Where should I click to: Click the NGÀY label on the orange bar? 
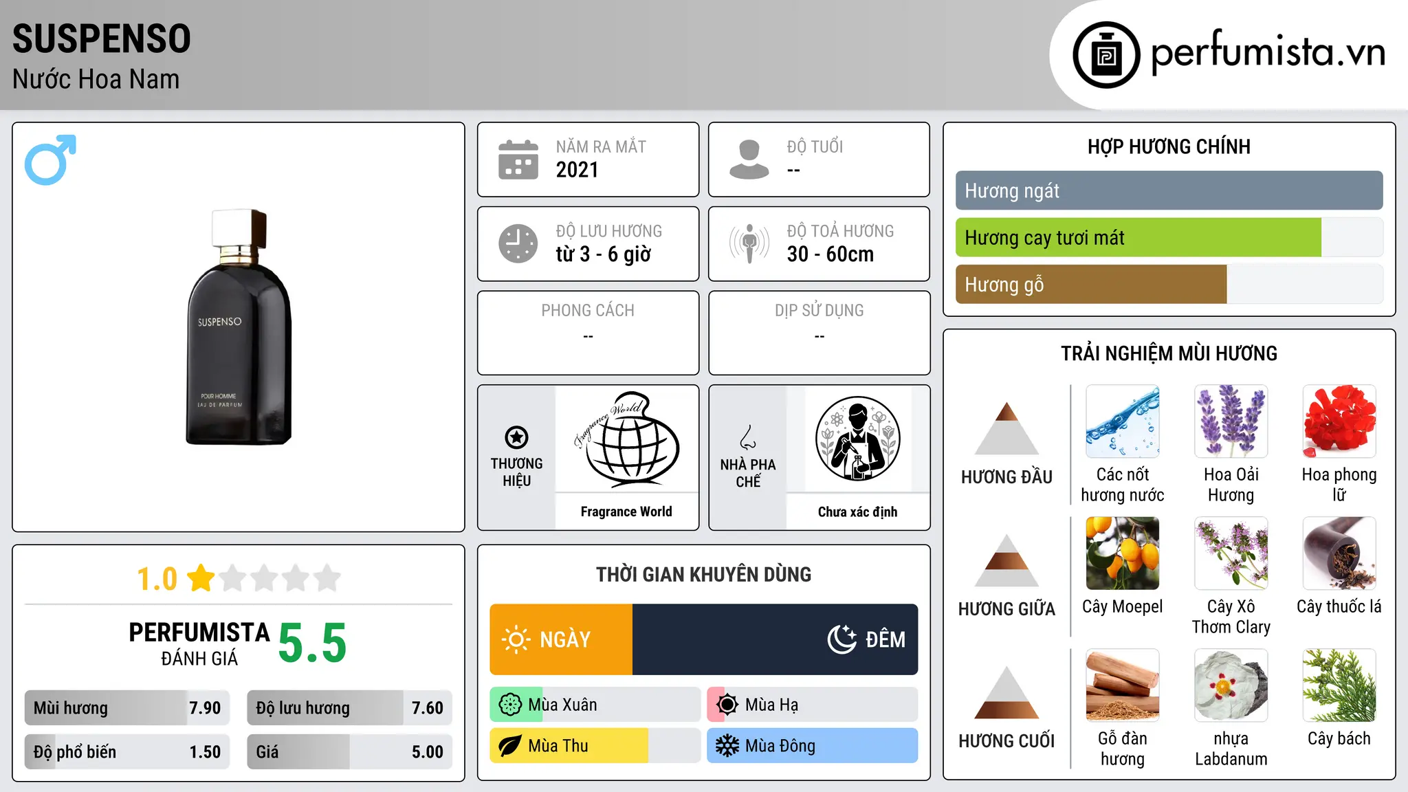[x=565, y=639]
